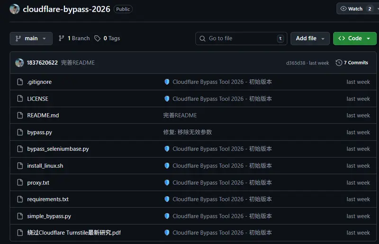Click the file icon for the Turnstile PDF
Viewport: 379px width, 244px height.
point(20,233)
